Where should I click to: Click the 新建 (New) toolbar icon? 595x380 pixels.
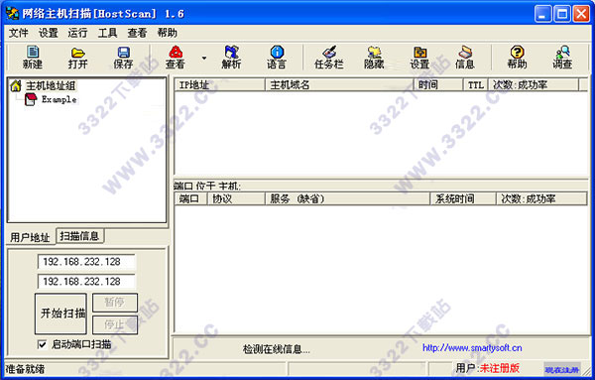point(33,52)
